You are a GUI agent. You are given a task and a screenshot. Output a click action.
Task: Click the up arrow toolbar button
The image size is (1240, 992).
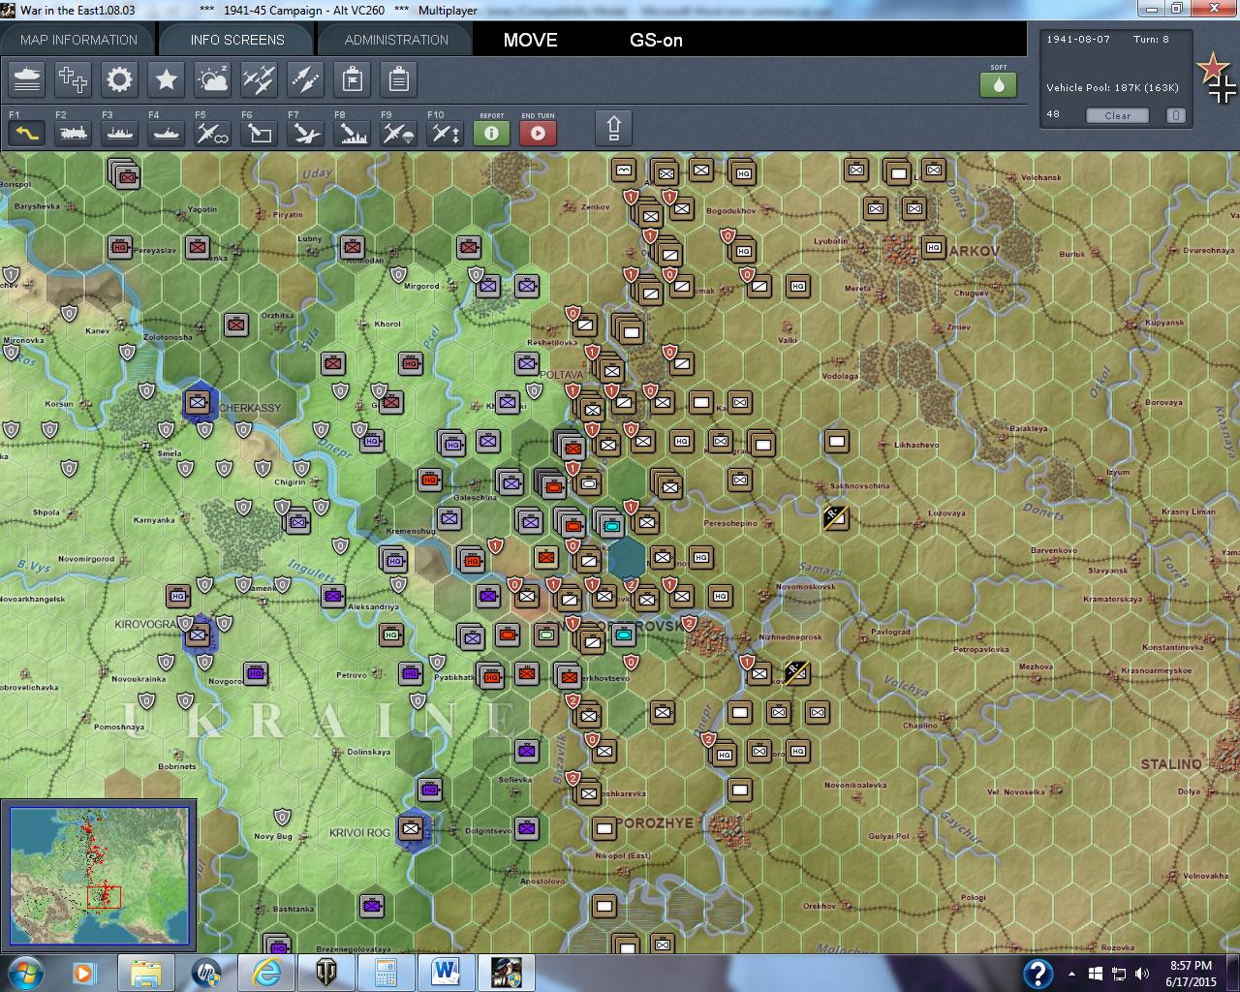tap(613, 128)
